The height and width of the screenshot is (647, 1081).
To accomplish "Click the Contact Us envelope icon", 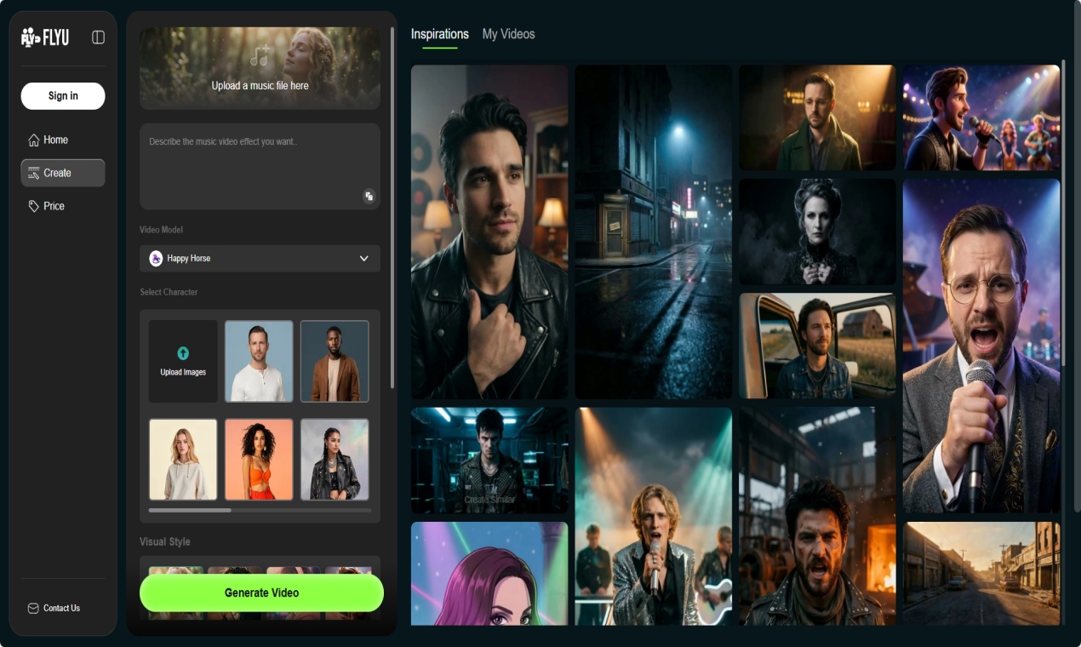I will (33, 608).
